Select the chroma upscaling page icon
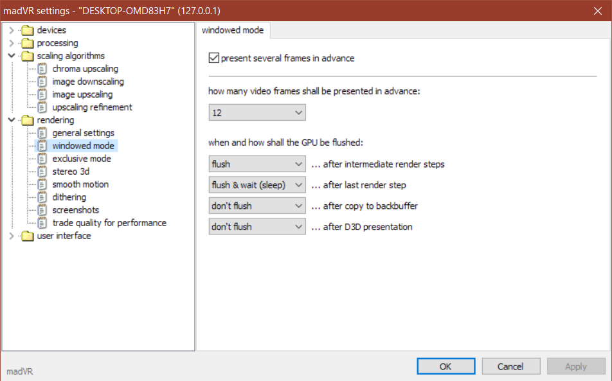612x381 pixels. point(42,69)
